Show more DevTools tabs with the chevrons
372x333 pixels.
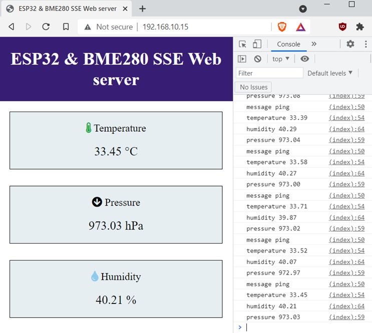314,44
